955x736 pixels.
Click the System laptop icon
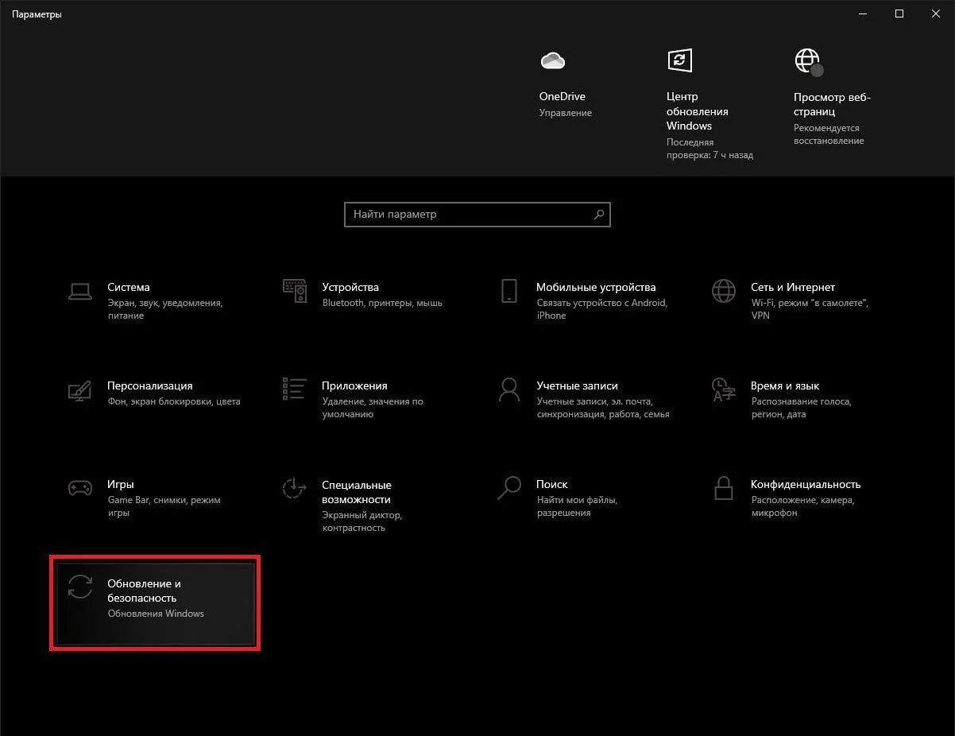pyautogui.click(x=79, y=292)
